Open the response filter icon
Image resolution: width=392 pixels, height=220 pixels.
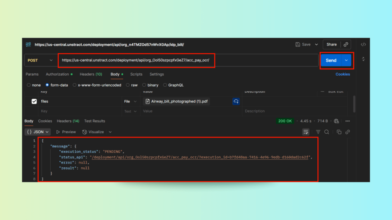[318, 132]
